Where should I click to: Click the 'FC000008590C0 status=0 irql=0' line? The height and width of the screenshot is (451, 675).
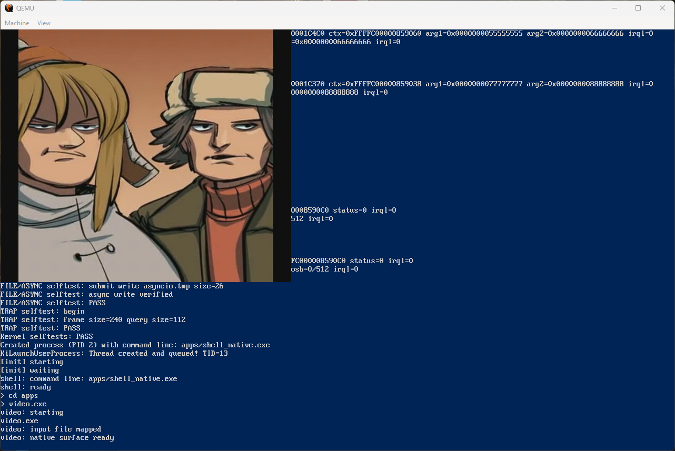tap(352, 261)
